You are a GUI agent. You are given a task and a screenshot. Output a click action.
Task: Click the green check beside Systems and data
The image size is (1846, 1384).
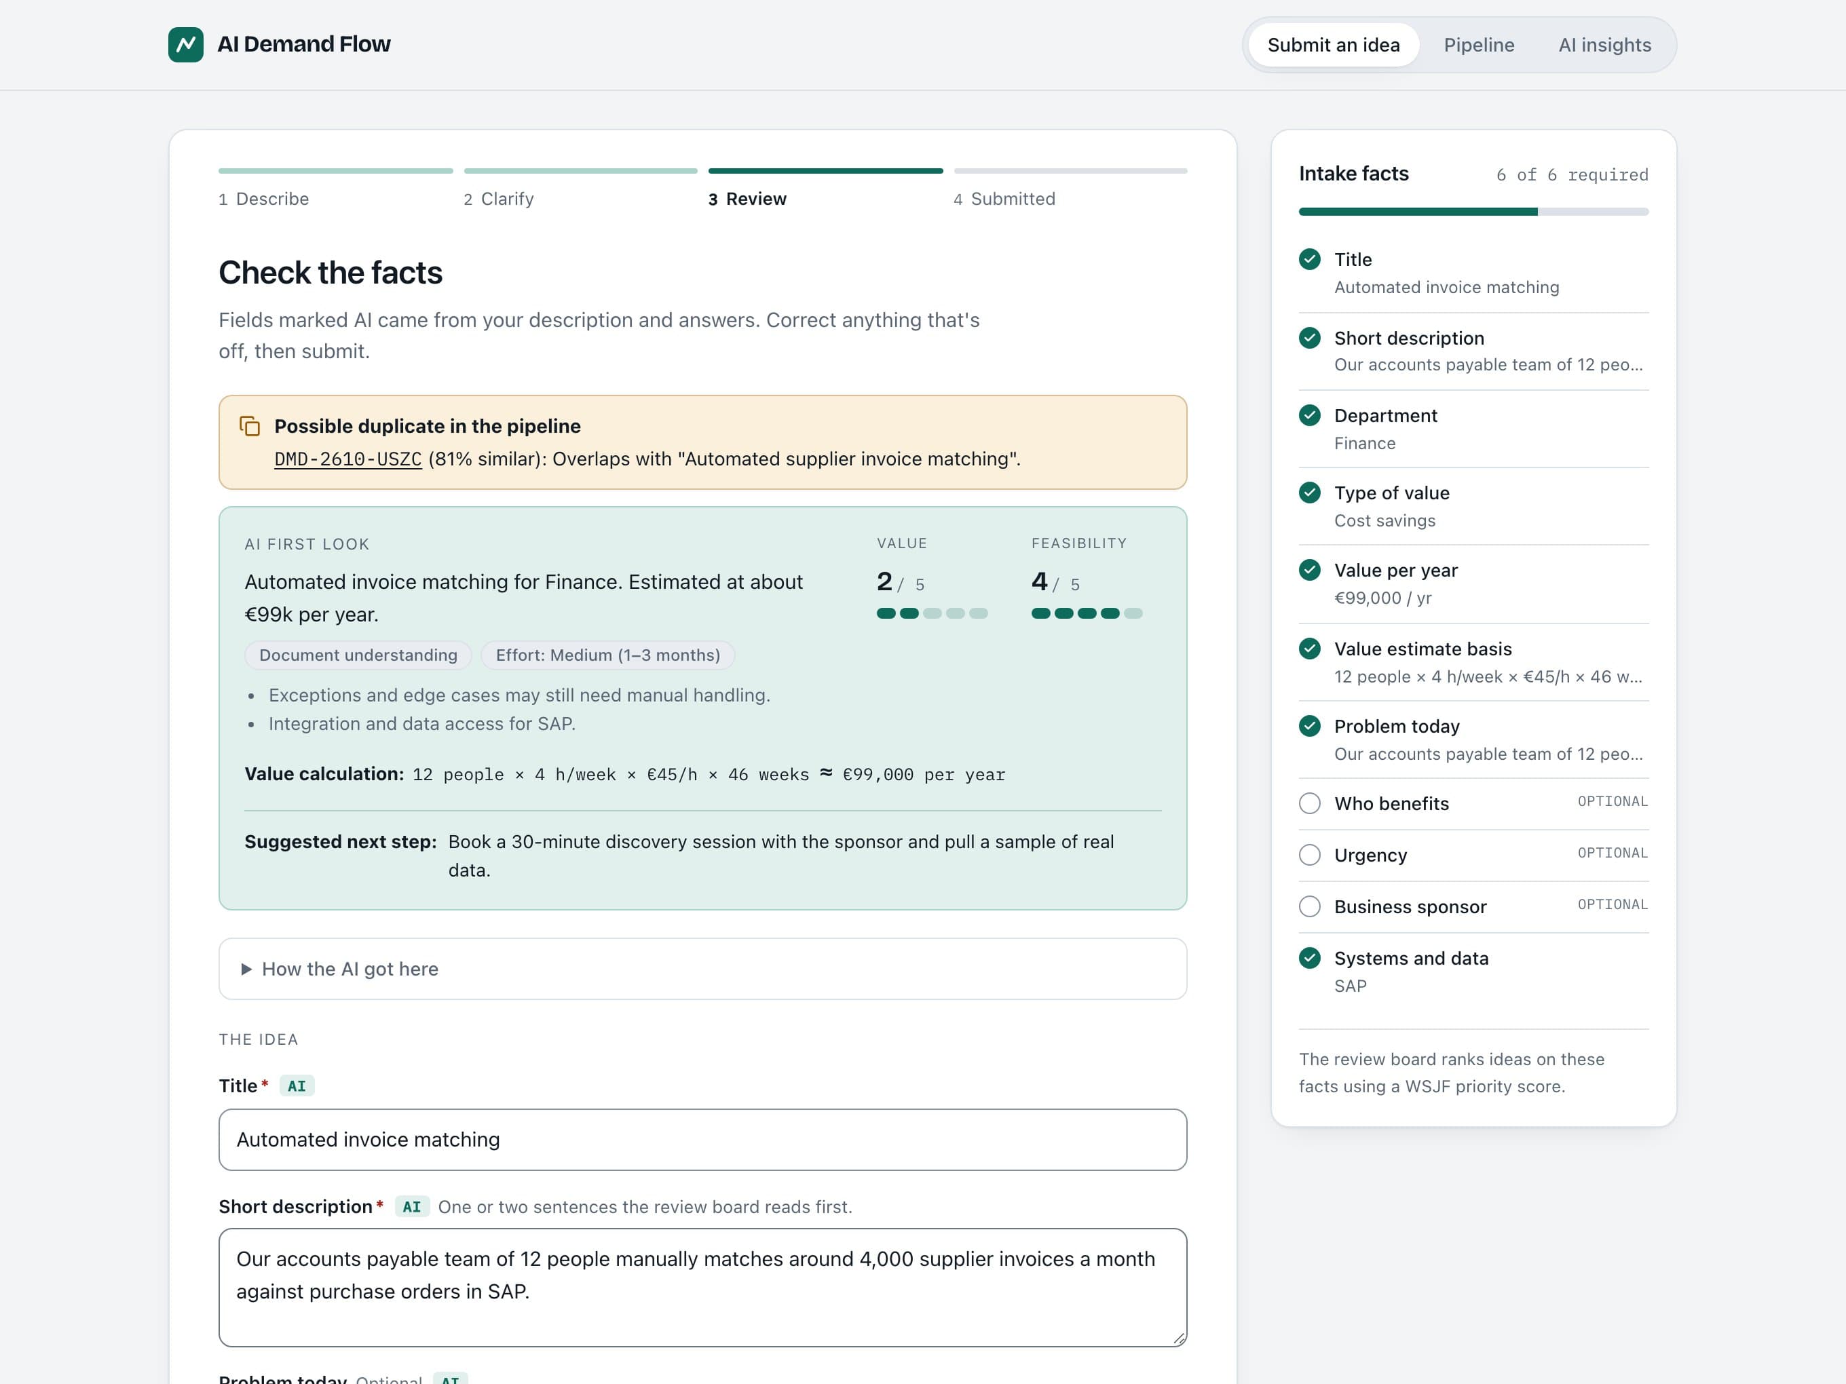click(x=1309, y=959)
